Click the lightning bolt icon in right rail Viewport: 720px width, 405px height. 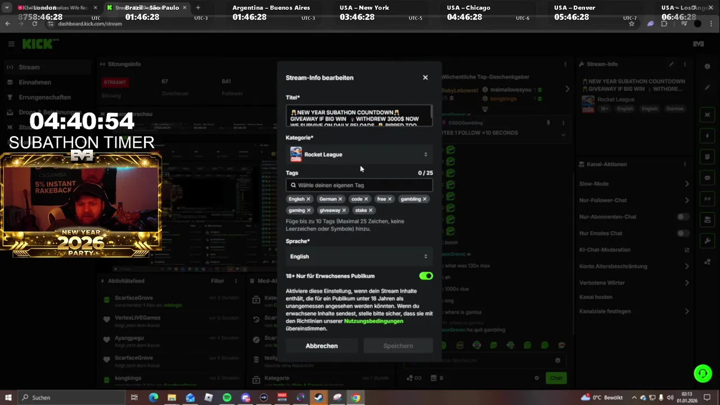tap(708, 136)
